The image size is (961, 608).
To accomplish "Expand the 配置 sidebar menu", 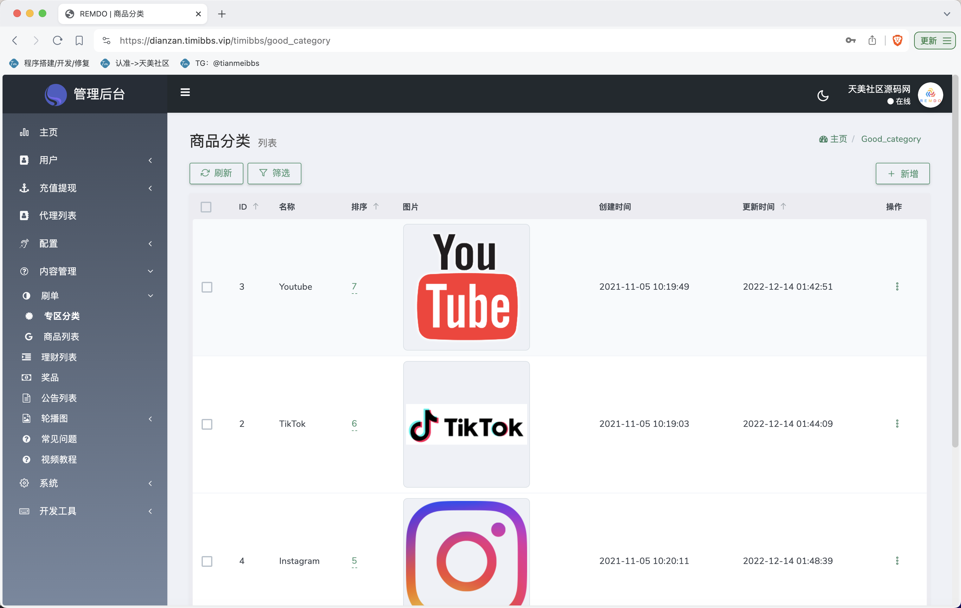I will (x=85, y=243).
